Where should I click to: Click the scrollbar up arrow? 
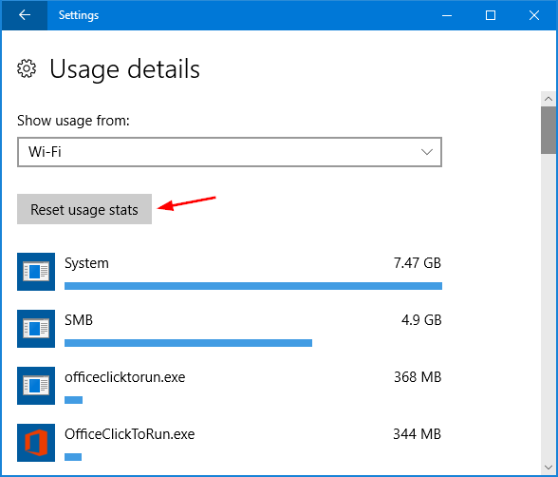[549, 99]
